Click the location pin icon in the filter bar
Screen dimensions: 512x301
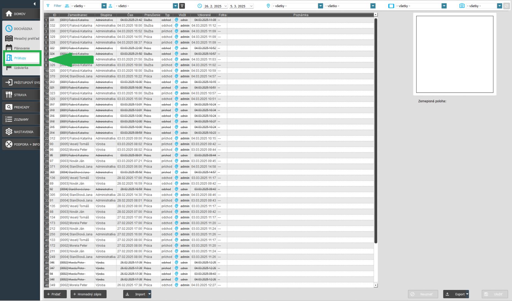point(268,6)
